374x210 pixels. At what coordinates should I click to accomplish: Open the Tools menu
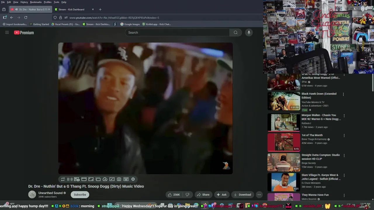pos(56,2)
